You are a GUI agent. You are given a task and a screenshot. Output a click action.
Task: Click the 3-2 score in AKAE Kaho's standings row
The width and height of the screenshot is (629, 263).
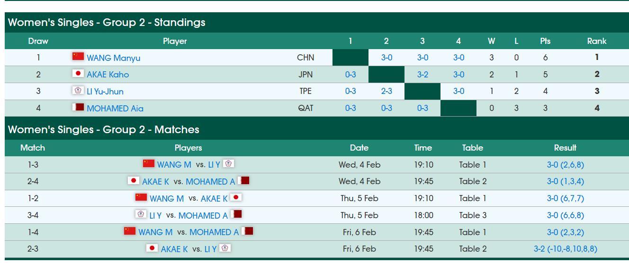[x=422, y=75]
